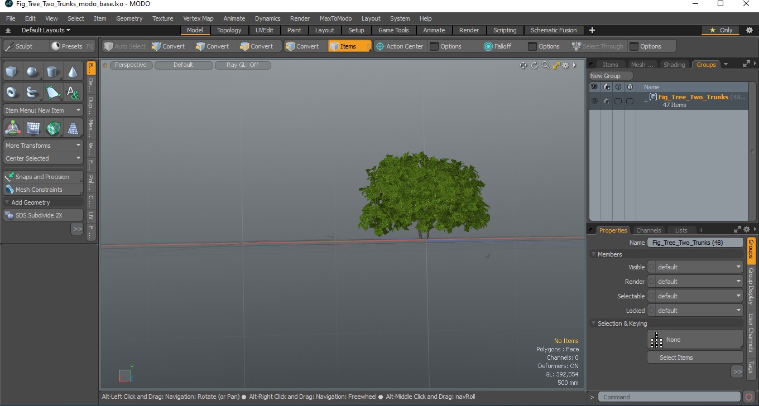Open the MaxToModo menu

point(335,18)
